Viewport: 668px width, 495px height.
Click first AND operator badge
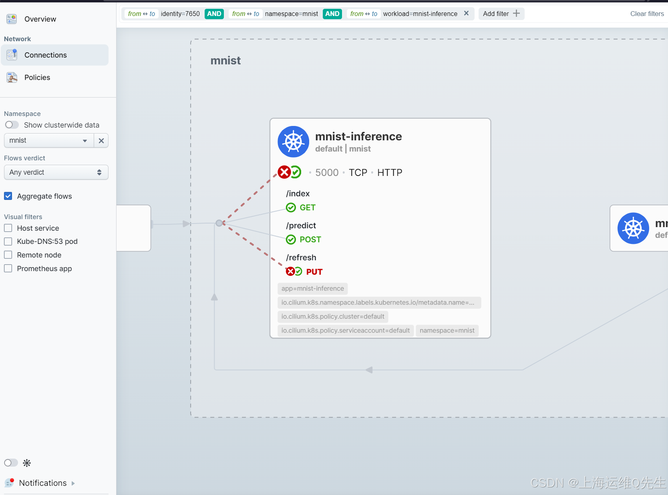(x=214, y=14)
